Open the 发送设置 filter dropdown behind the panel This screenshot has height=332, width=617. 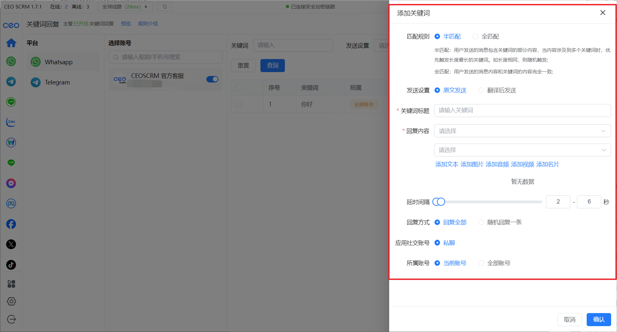[x=382, y=45]
